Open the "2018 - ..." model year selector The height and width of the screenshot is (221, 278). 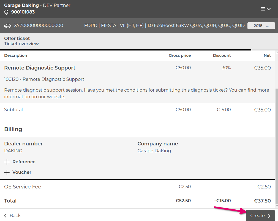tap(261, 25)
